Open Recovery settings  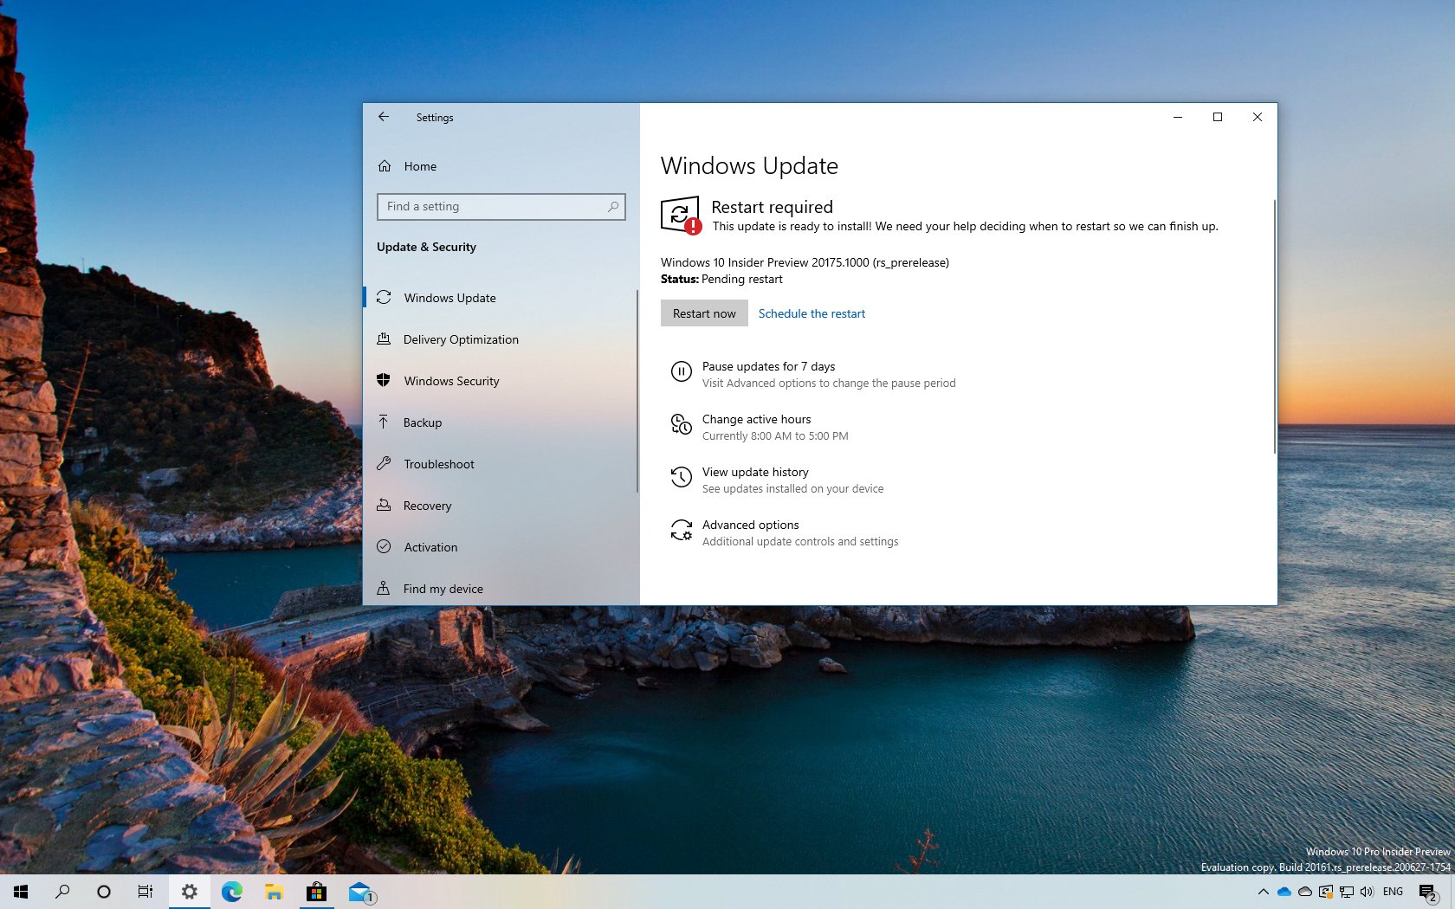point(427,506)
